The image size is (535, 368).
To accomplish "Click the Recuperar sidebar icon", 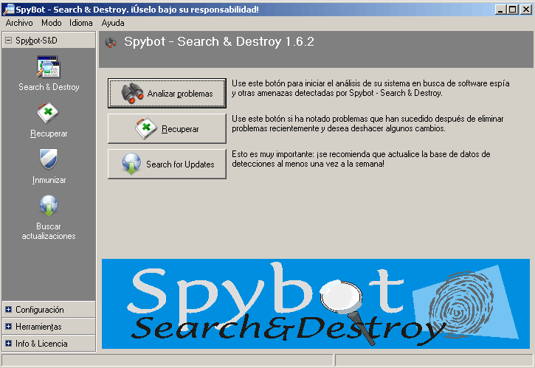I will (x=49, y=114).
